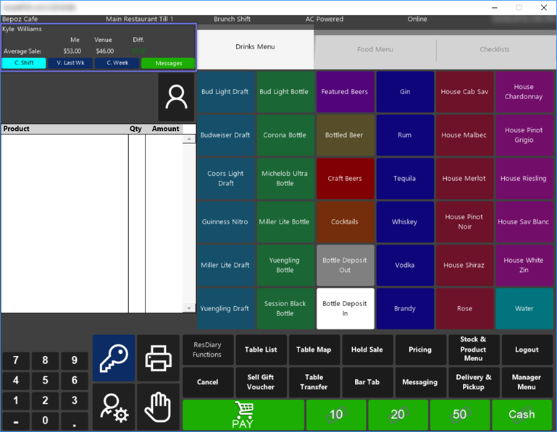Click the customer profile person icon
Screen dimensions: 557x432
(x=176, y=97)
